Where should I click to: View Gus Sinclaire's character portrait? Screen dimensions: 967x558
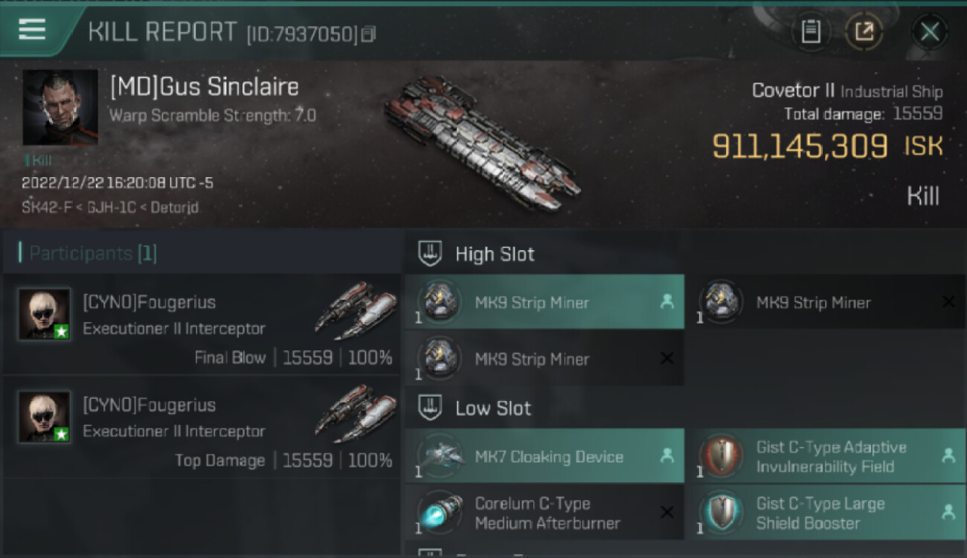click(x=60, y=107)
